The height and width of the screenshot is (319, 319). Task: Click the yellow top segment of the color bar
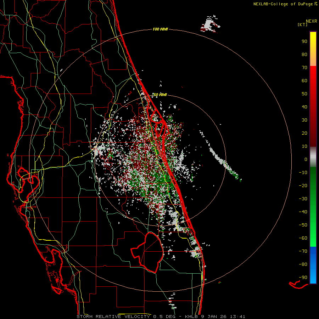(x=313, y=49)
